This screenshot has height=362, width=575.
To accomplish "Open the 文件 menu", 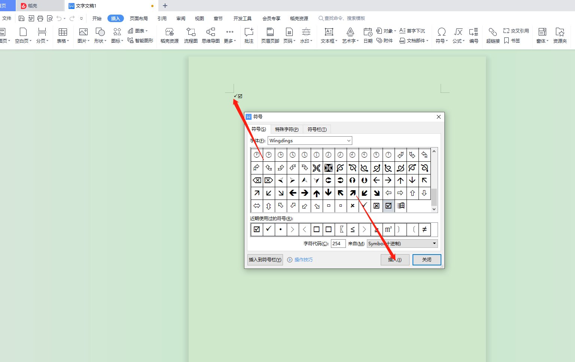I will [x=7, y=18].
